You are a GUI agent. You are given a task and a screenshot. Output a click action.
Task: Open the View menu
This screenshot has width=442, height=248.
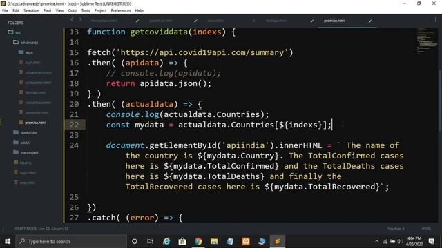(59, 10)
